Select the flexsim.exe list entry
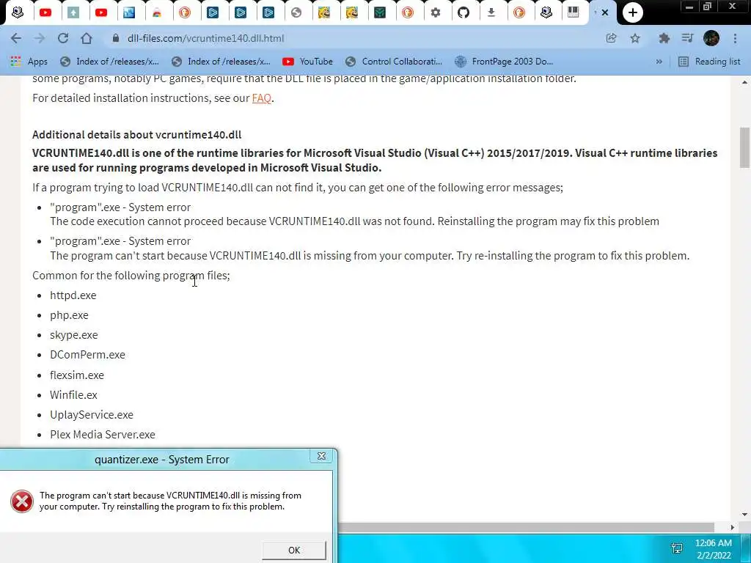The image size is (751, 563). [76, 375]
